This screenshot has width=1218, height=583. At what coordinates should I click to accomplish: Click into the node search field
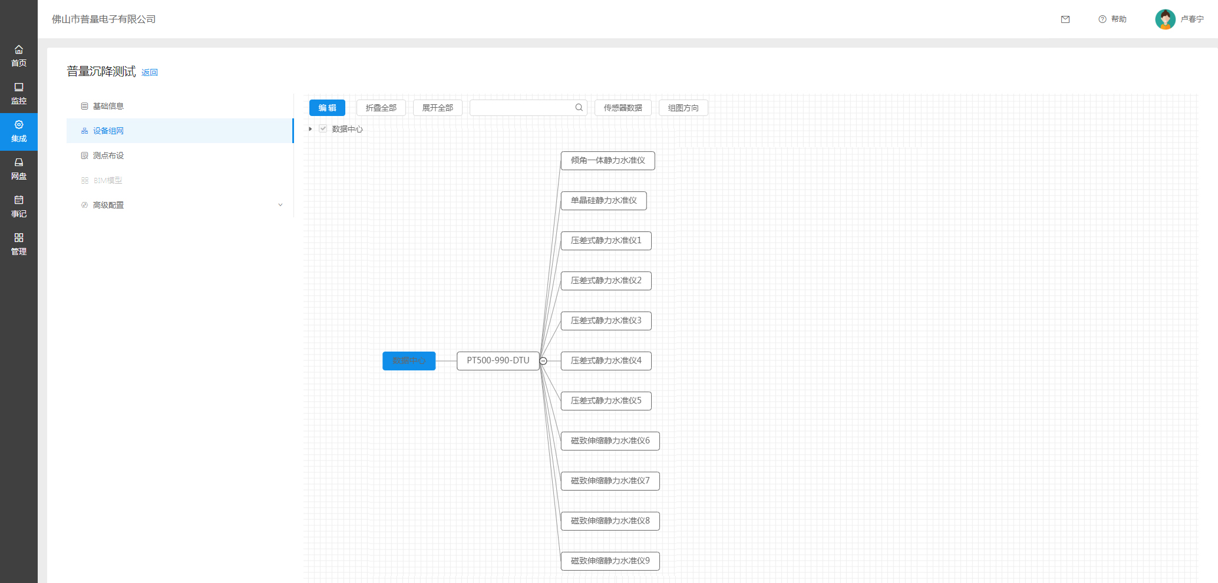521,108
